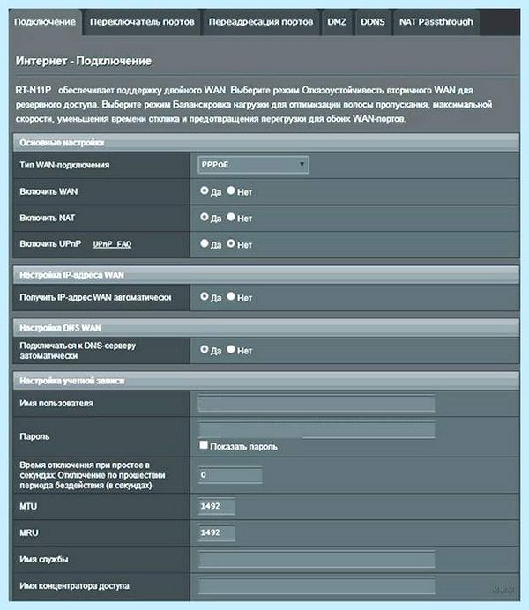Disable UPnP with the Нет radio
Image resolution: width=529 pixels, height=610 pixels.
(231, 243)
